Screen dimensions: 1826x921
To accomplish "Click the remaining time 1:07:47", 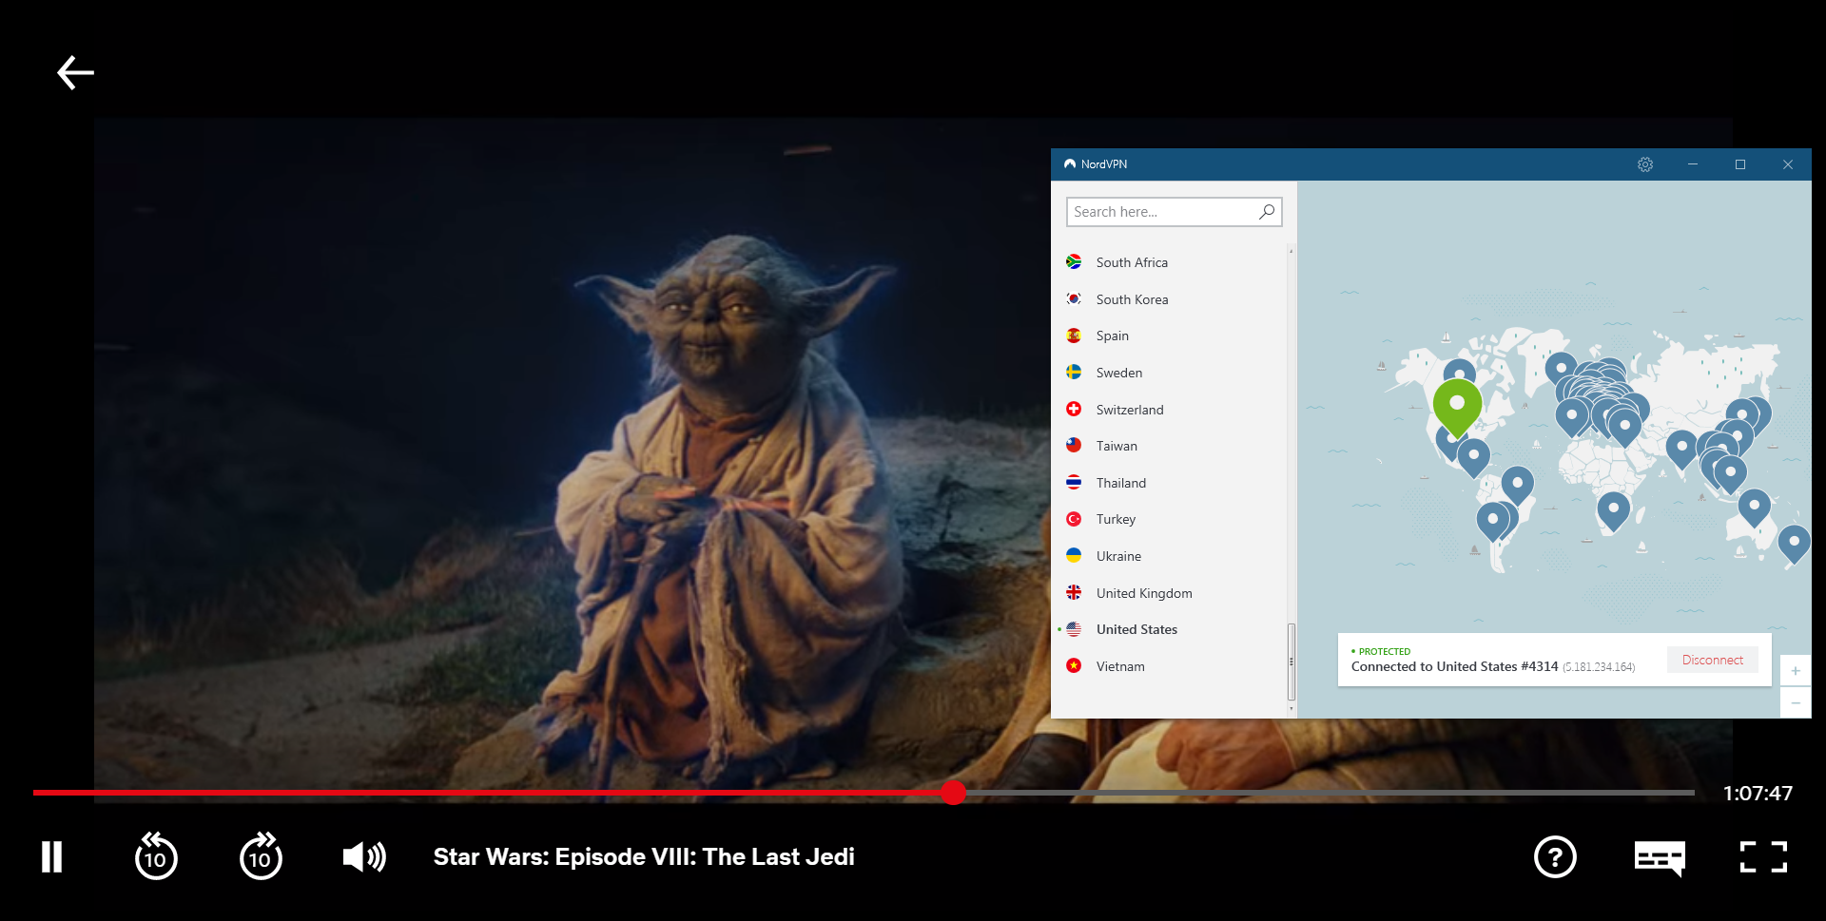I will pyautogui.click(x=1758, y=793).
